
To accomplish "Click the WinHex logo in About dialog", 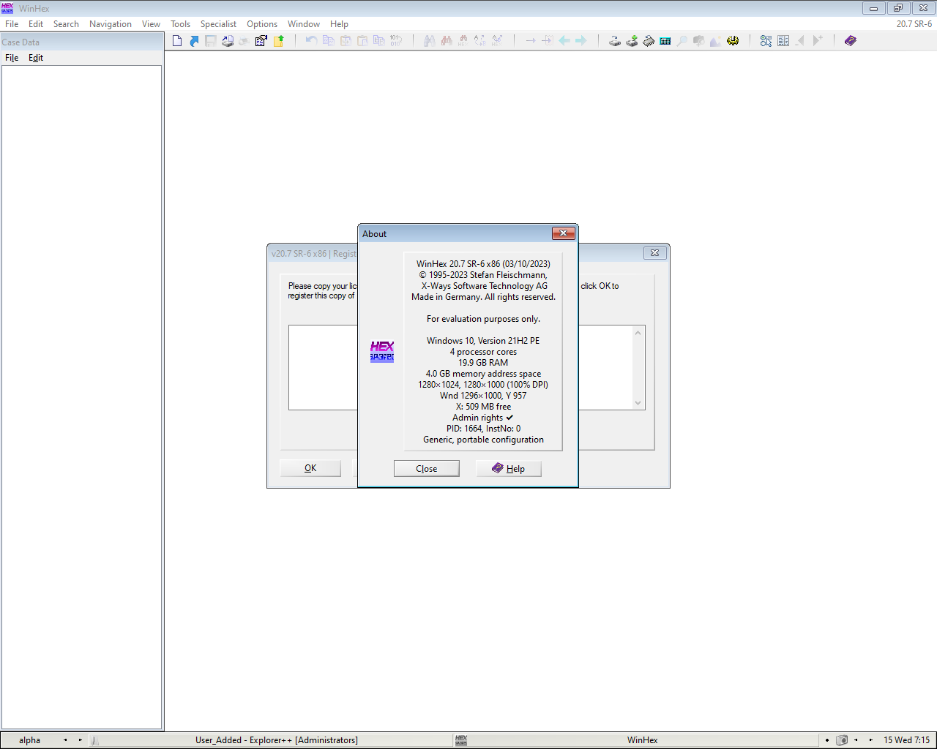I will click(382, 352).
